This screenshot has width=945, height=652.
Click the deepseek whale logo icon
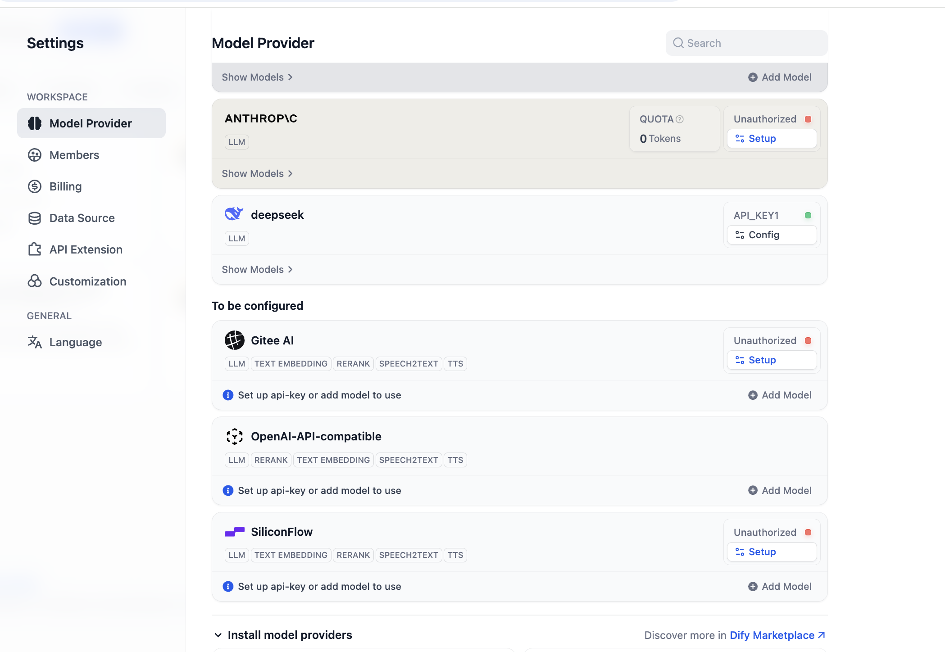click(234, 214)
